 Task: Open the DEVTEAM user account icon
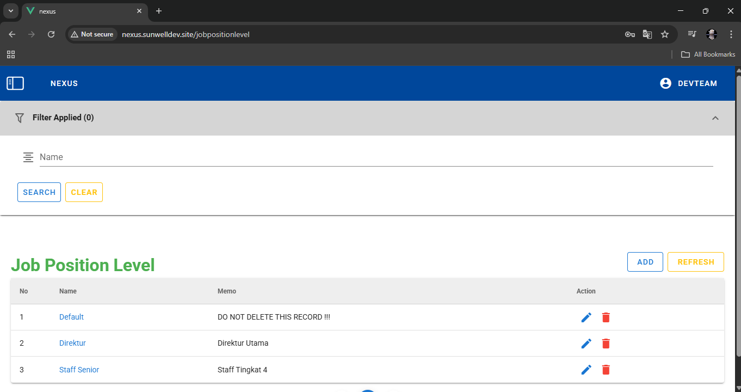[x=665, y=83]
